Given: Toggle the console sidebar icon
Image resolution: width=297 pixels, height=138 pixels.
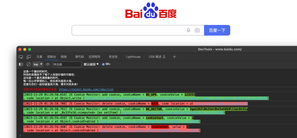Looking at the screenshot, I should (21, 64).
